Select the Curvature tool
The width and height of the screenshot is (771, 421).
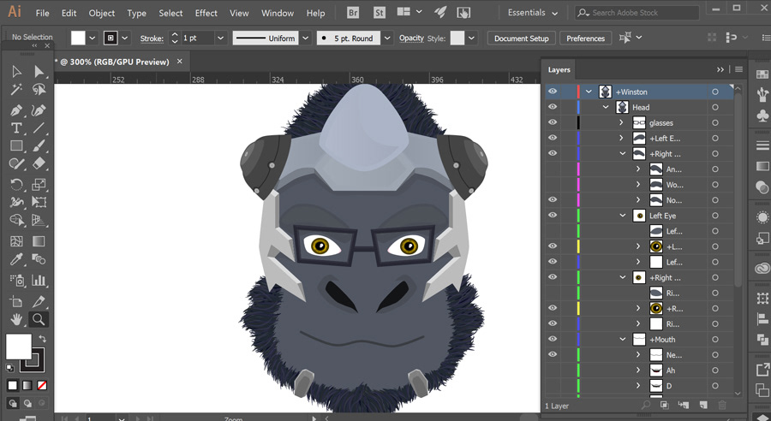tap(39, 110)
